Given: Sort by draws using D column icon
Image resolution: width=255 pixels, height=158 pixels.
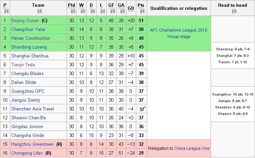Looking at the screenshot, I should (93, 11).
